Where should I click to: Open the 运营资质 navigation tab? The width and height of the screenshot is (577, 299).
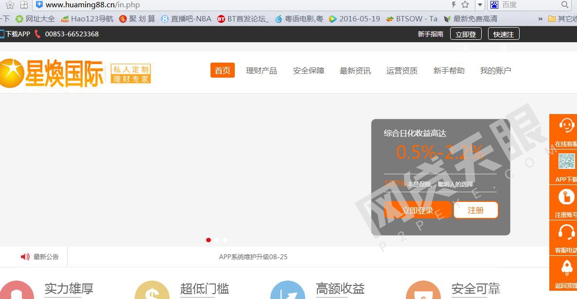[402, 70]
